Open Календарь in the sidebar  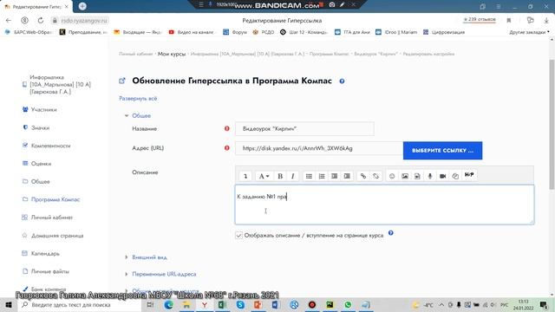click(45, 253)
